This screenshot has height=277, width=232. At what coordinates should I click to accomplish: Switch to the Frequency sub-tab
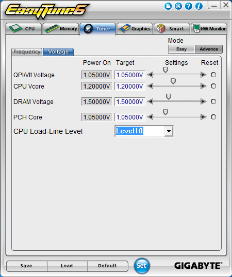click(x=27, y=52)
